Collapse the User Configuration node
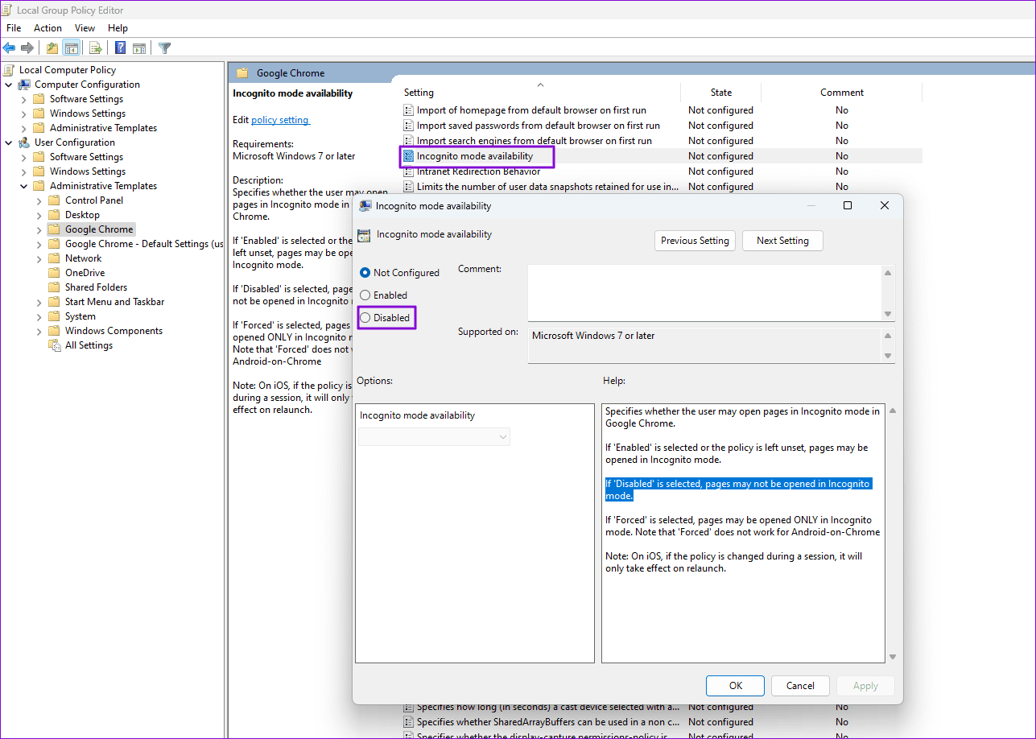1036x739 pixels. pos(9,142)
